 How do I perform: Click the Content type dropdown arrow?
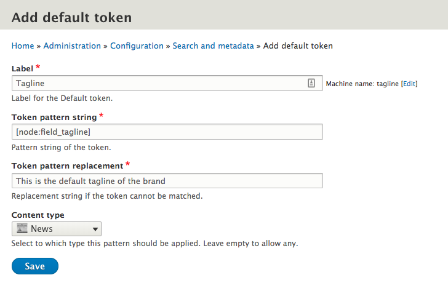(95, 229)
